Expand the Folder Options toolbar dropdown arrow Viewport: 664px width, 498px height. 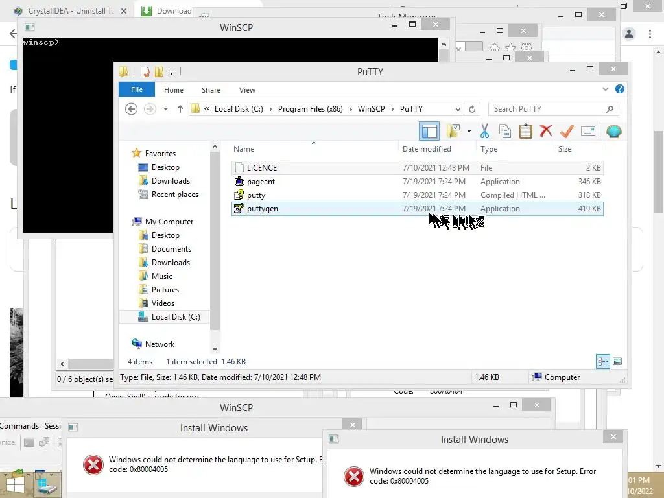pos(469,131)
